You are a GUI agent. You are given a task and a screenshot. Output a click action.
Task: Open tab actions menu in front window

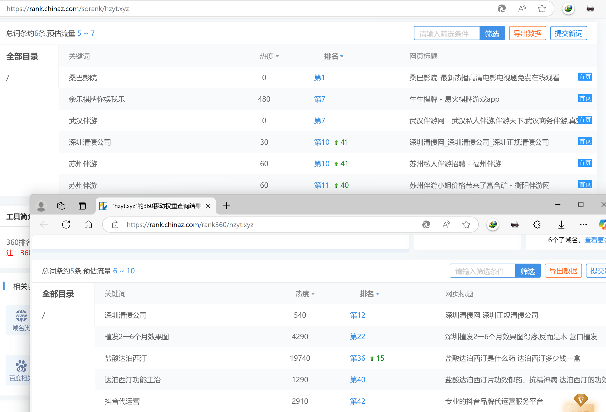tap(82, 206)
